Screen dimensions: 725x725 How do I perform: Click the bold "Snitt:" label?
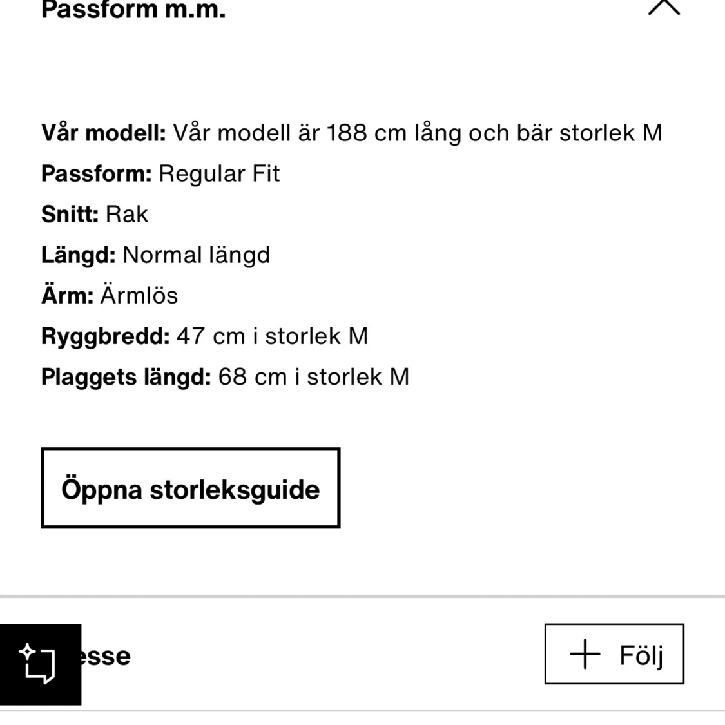(x=70, y=214)
